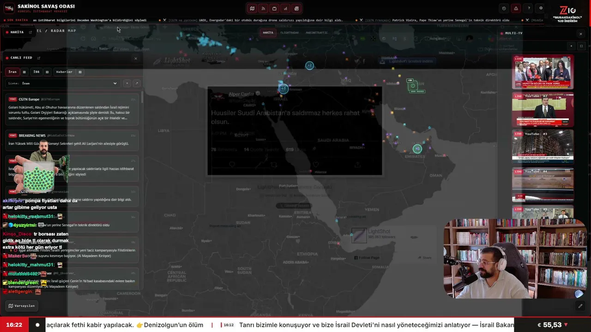Open the warning alerts triangle icon
Viewport: 591px width, 332px height.
(516, 8)
